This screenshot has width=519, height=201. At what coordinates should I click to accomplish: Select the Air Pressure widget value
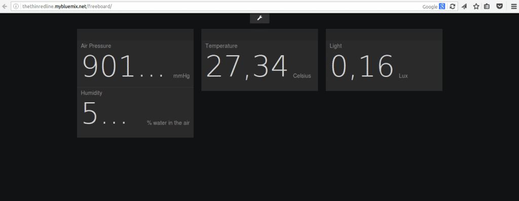pyautogui.click(x=123, y=66)
